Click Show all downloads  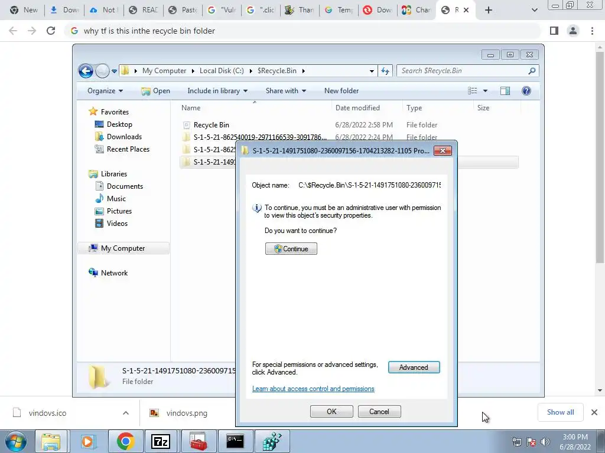point(560,412)
